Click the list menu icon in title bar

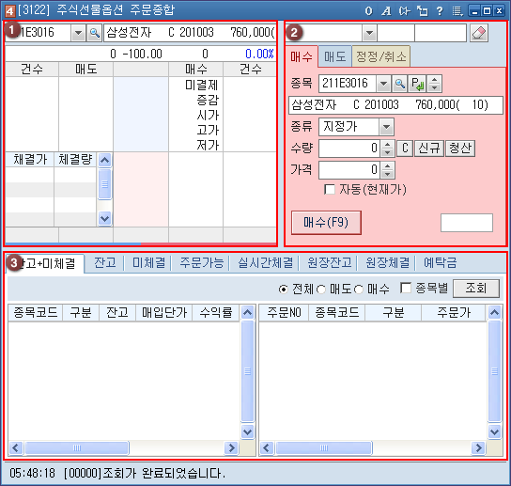point(457,11)
